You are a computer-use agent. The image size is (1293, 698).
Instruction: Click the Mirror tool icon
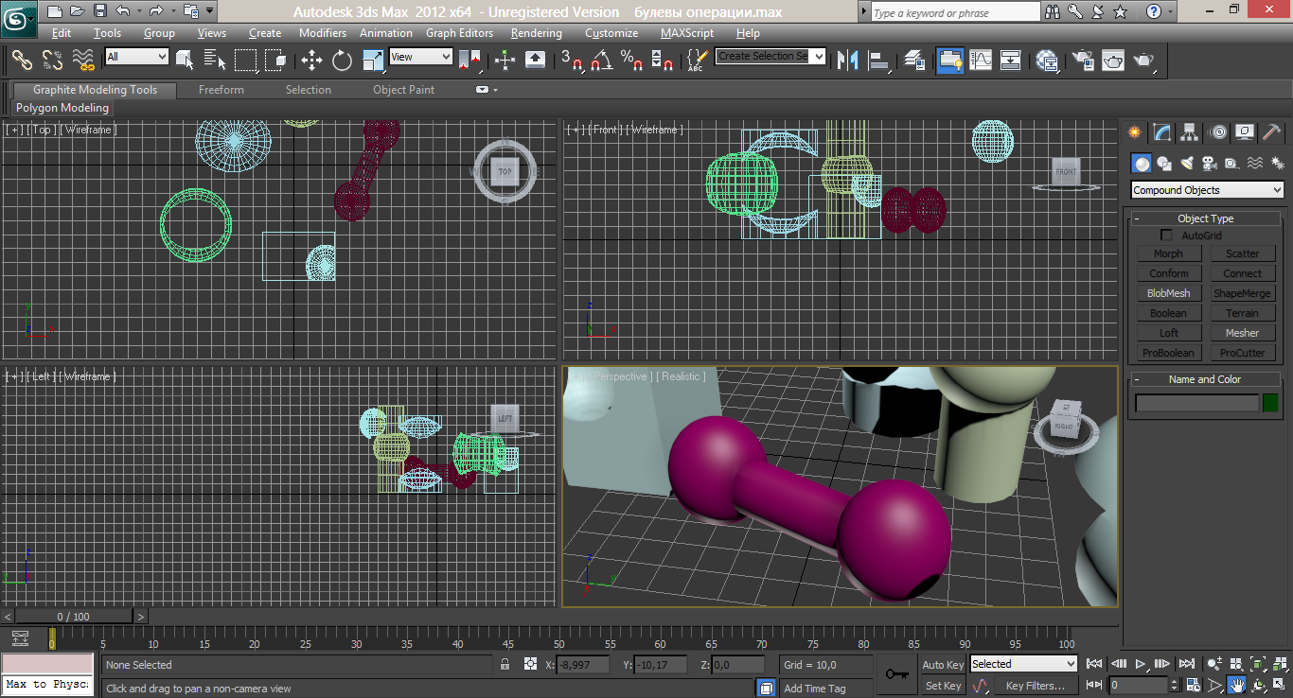tap(848, 61)
